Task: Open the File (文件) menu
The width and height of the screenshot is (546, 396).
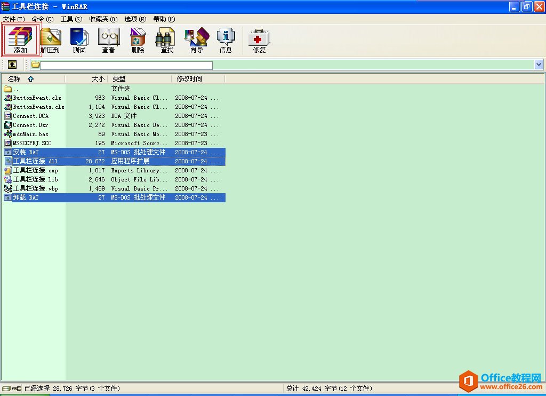Action: pos(14,19)
